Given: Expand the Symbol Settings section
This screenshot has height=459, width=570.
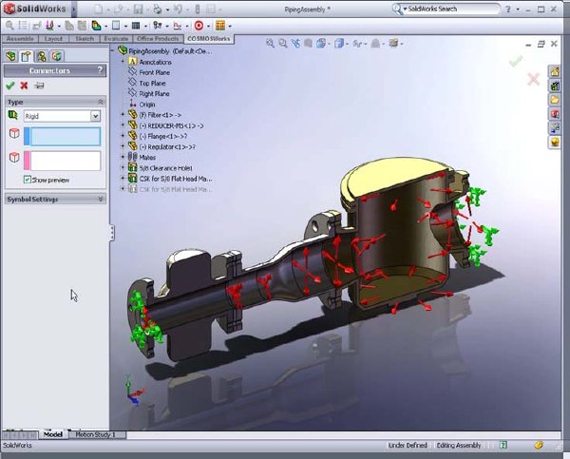Looking at the screenshot, I should [101, 199].
